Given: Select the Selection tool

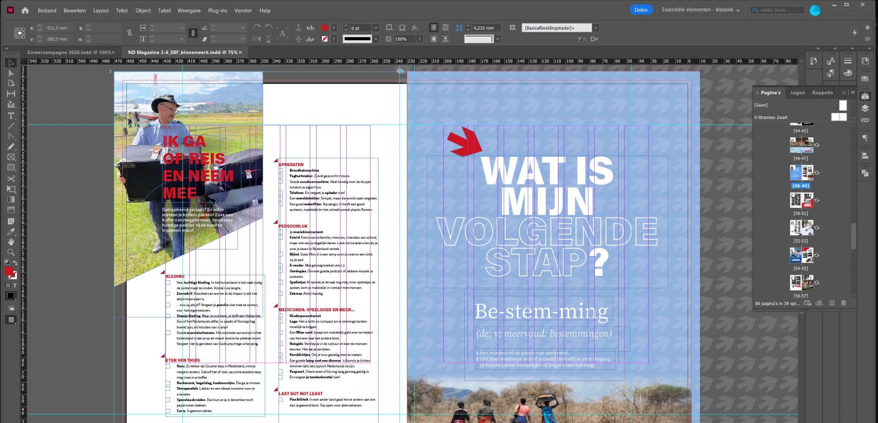Looking at the screenshot, I should (11, 63).
